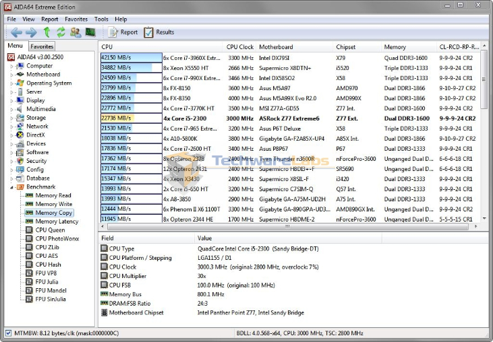Switch to the Menu tab
The image size is (493, 342).
(x=15, y=46)
